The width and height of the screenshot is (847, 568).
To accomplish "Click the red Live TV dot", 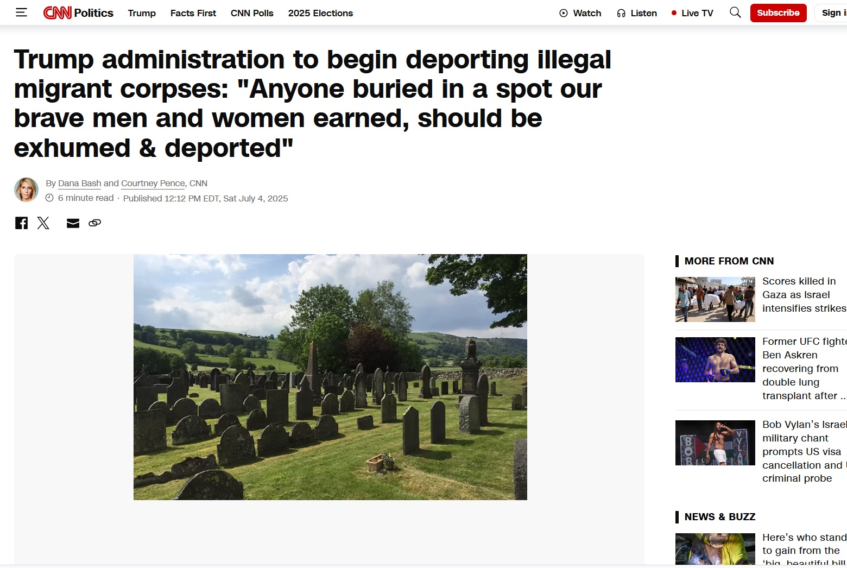I will [674, 13].
